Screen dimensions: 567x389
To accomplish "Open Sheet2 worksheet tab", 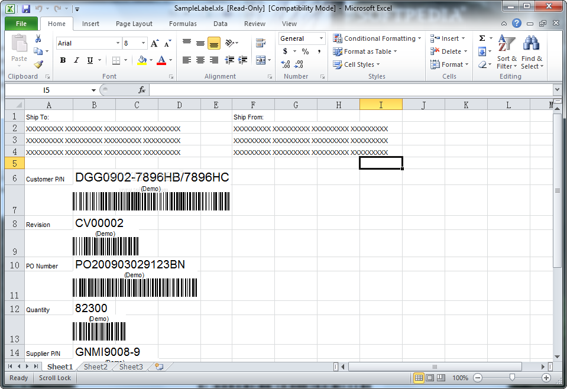I will click(95, 367).
